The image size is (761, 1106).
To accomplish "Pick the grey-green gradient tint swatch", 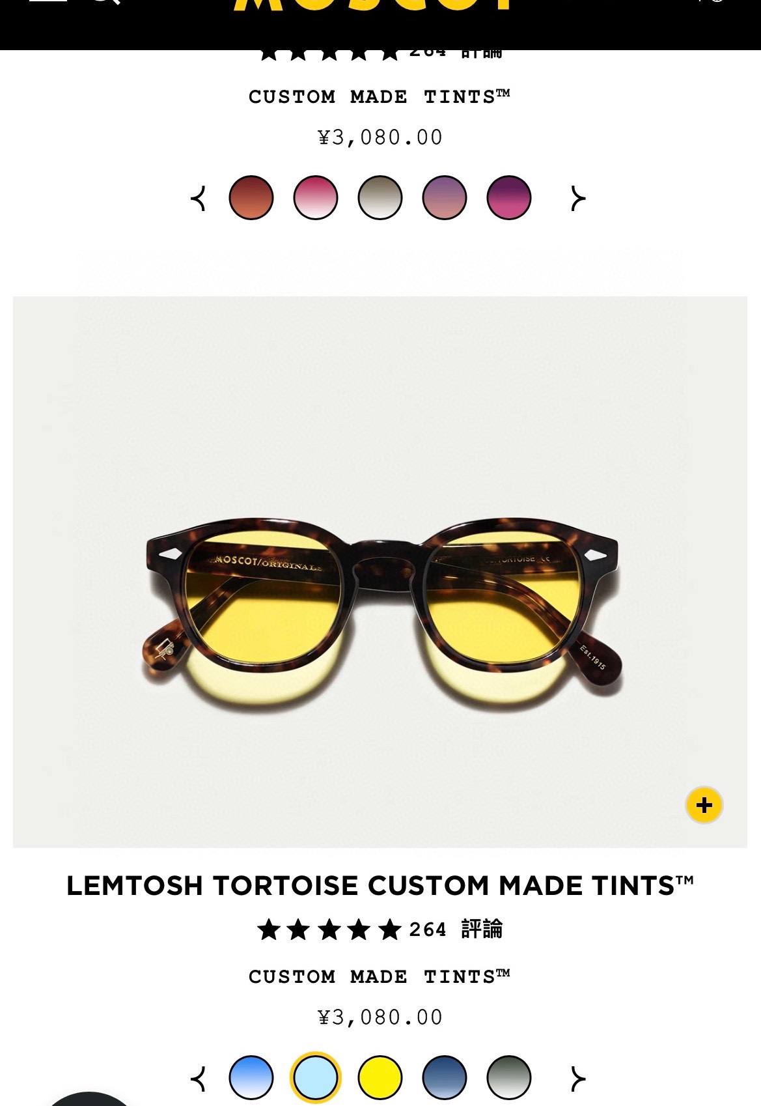I will tap(509, 1077).
